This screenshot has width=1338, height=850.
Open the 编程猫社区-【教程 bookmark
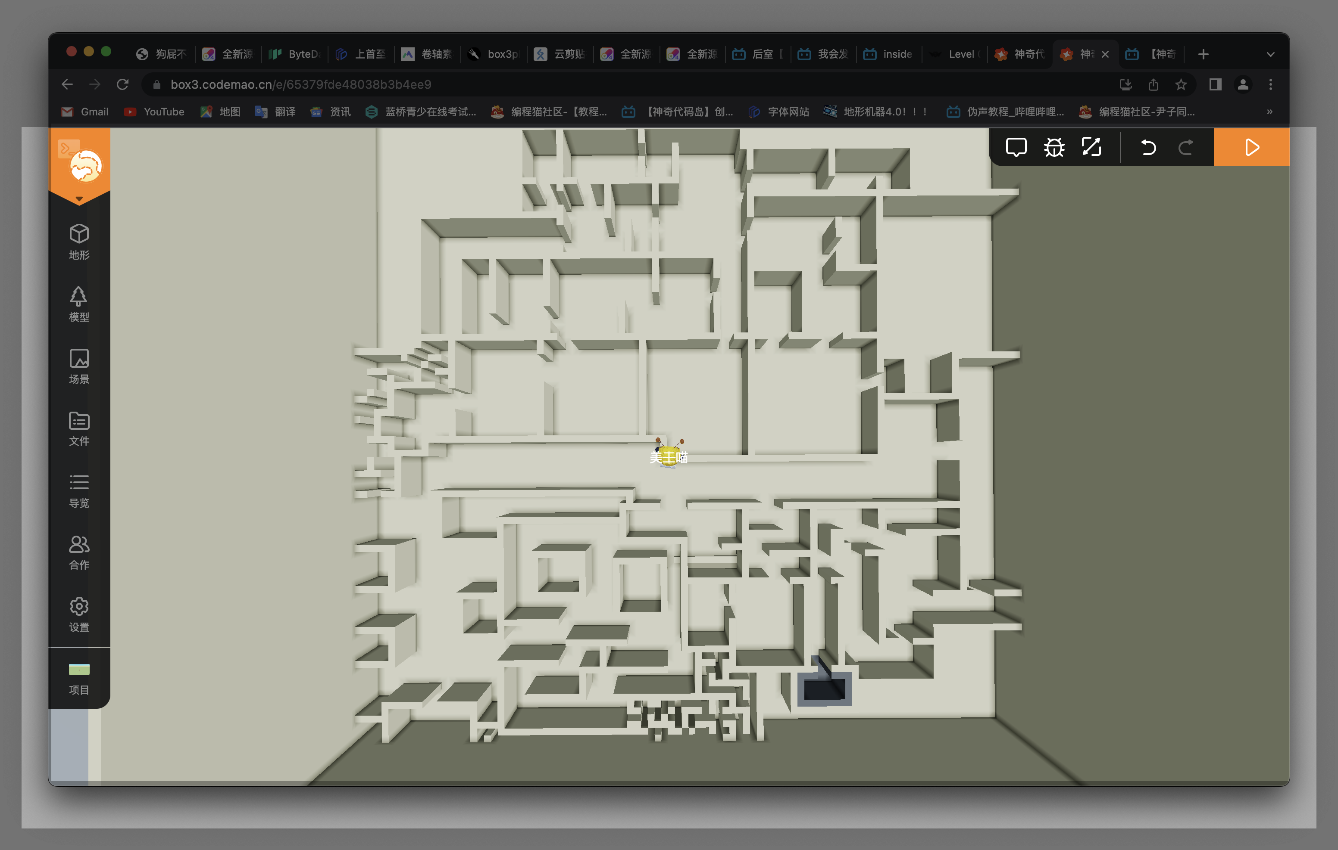548,112
